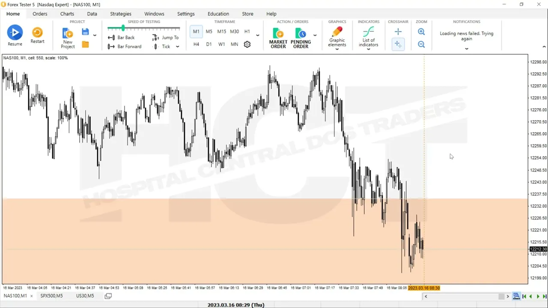Select the D1 timeframe
Screen dimensions: 548x308
(x=209, y=44)
